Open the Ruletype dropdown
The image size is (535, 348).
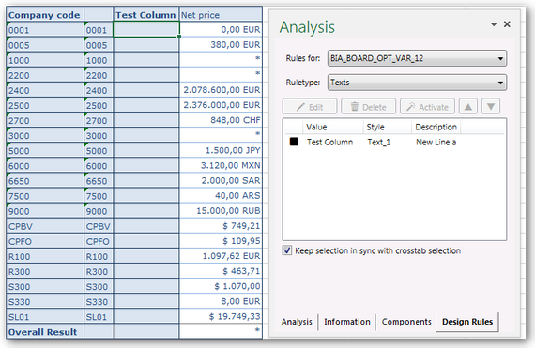point(417,83)
